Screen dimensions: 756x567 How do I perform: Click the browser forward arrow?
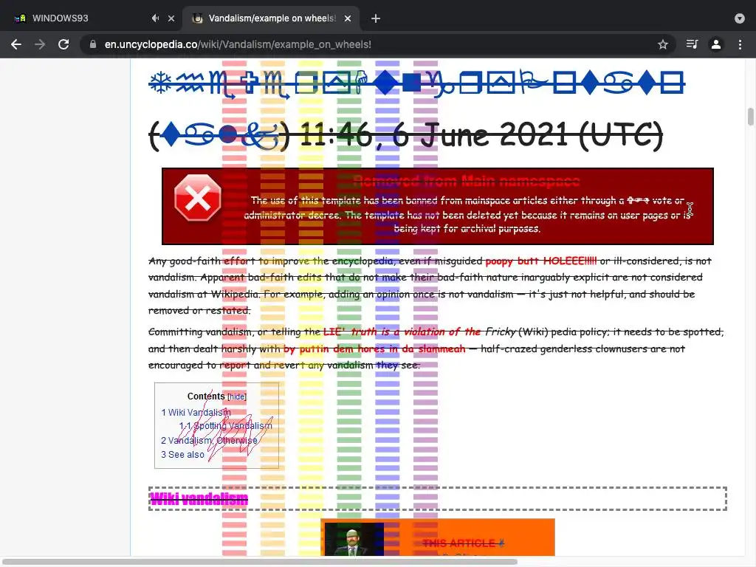point(40,44)
